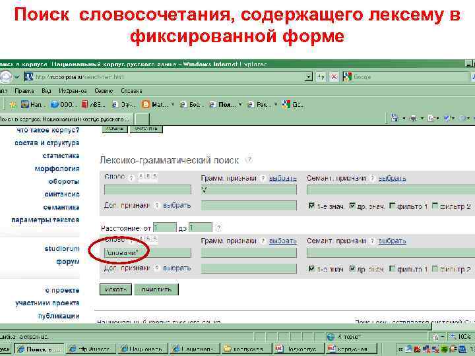
Task: Click the Google search provider icon
Action: click(x=347, y=77)
